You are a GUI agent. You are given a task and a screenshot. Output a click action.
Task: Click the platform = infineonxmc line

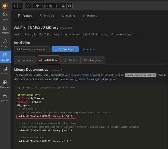point(31,98)
